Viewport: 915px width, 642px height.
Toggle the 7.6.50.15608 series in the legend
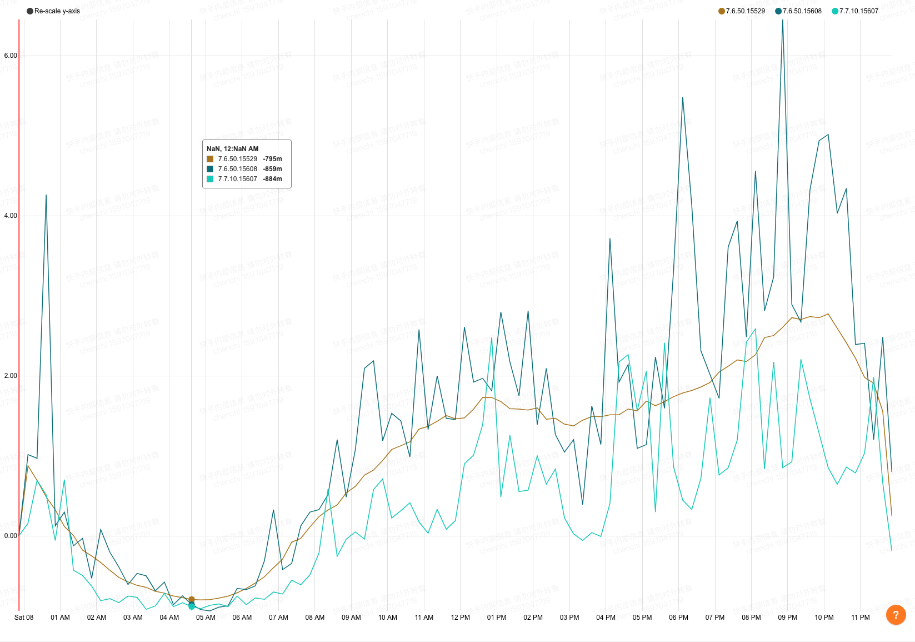[x=798, y=11]
